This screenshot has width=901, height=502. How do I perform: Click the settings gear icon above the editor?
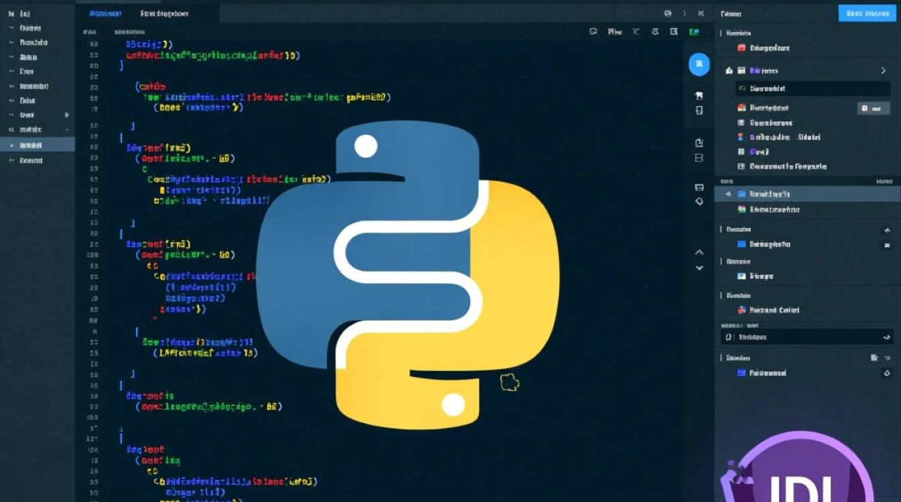(x=654, y=31)
